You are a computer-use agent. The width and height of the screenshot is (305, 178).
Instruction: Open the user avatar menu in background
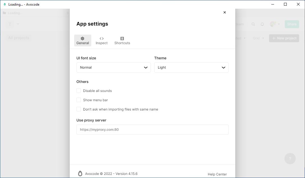pos(275,24)
